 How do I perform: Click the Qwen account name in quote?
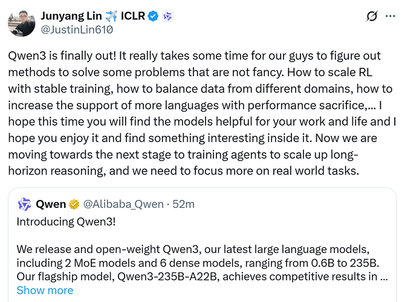(51, 204)
